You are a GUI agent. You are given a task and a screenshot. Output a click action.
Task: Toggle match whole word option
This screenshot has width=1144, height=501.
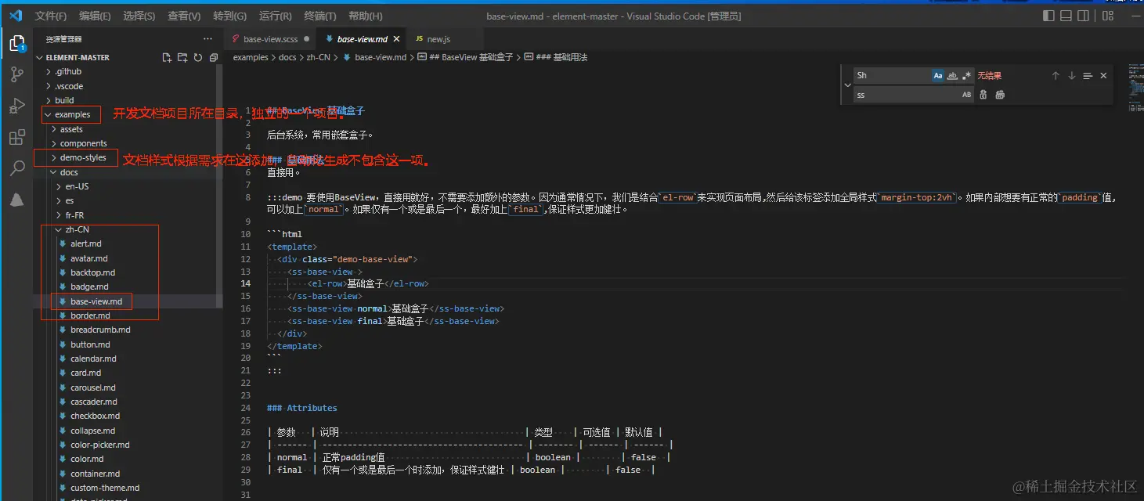click(x=952, y=76)
